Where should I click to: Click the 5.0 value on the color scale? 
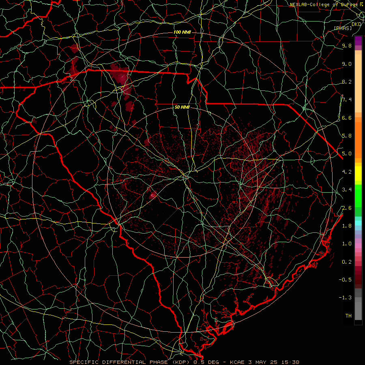pyautogui.click(x=347, y=154)
